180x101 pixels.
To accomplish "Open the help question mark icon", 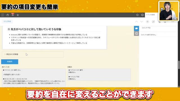I will coord(142,15).
